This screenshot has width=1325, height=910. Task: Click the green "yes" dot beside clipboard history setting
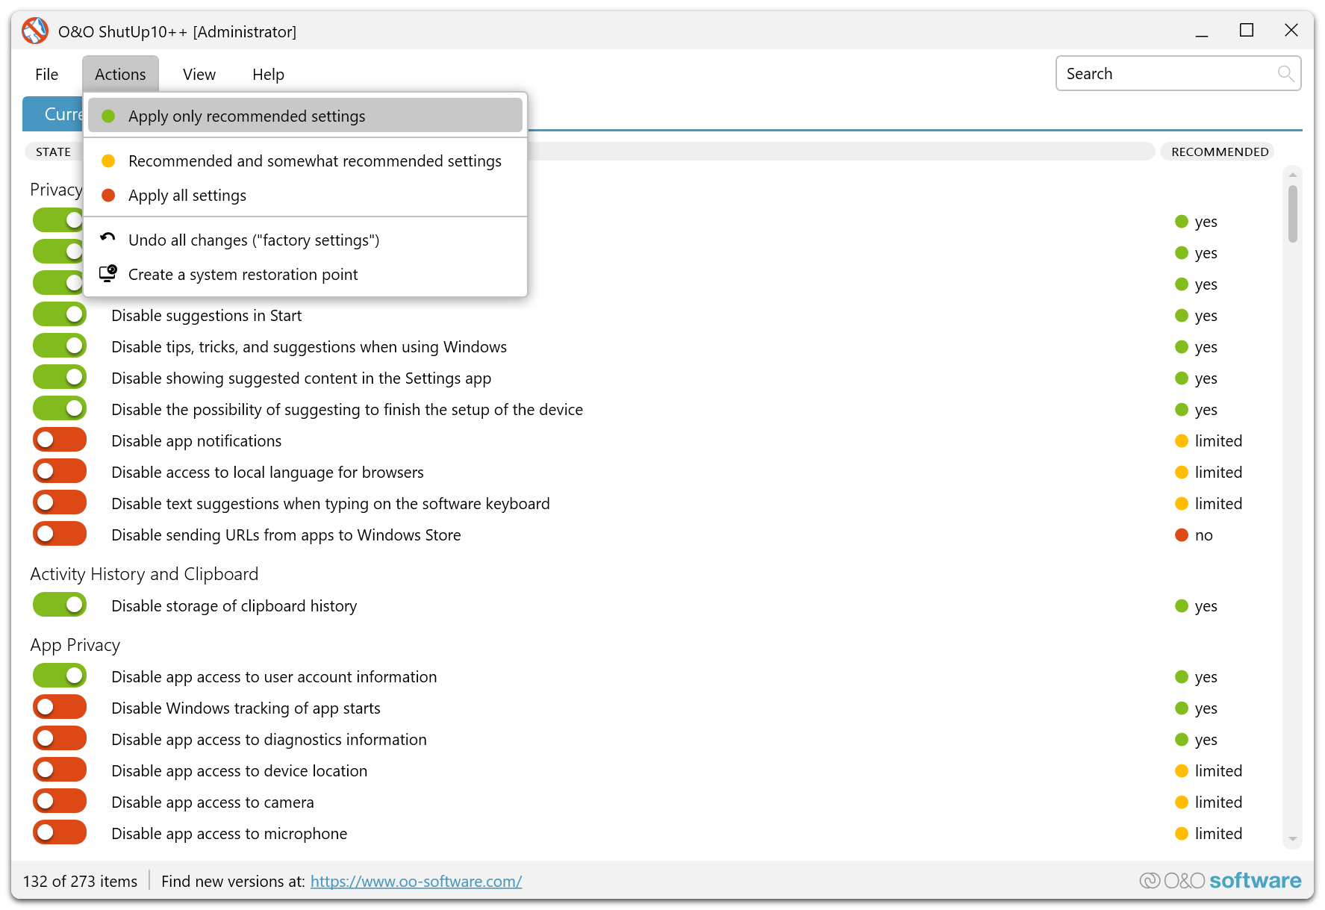[1182, 606]
